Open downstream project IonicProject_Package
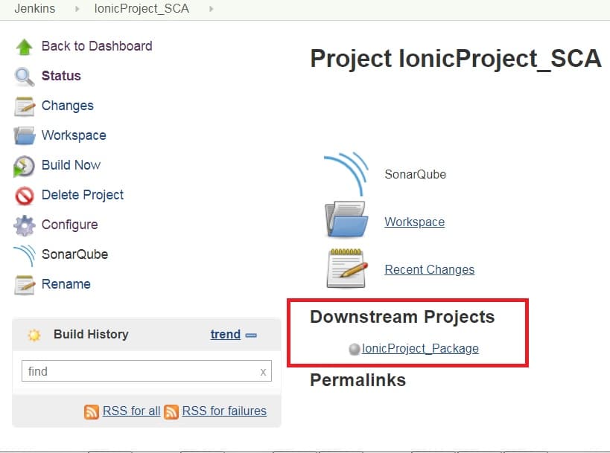 [420, 349]
